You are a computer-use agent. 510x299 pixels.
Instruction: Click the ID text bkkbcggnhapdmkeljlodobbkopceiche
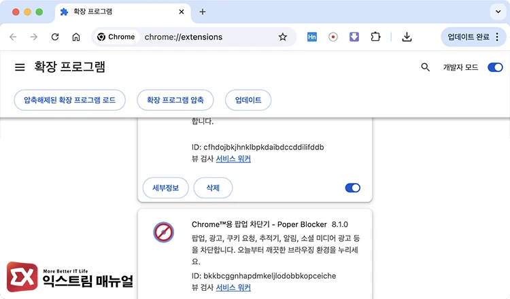pos(270,276)
